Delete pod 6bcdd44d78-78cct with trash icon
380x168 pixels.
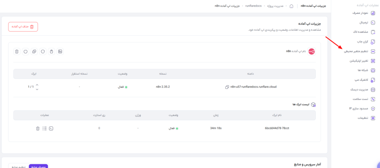point(37,128)
